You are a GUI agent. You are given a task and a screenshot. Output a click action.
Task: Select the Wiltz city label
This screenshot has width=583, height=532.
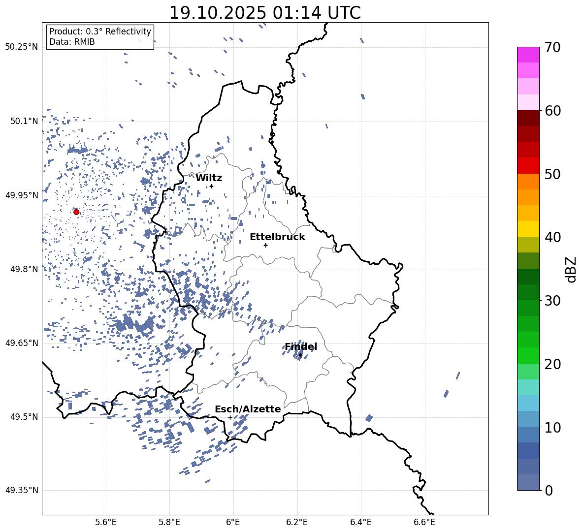pos(209,178)
